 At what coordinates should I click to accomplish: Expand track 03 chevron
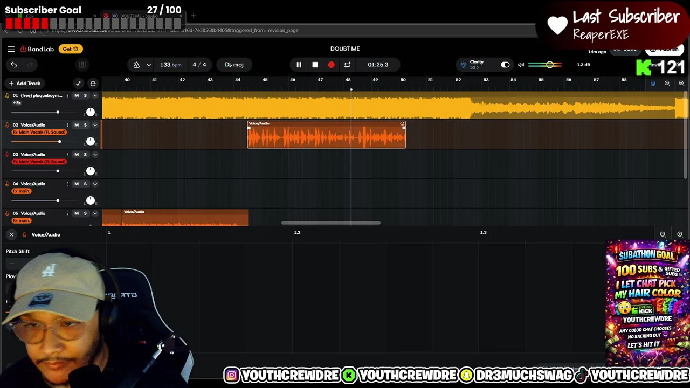click(x=95, y=155)
